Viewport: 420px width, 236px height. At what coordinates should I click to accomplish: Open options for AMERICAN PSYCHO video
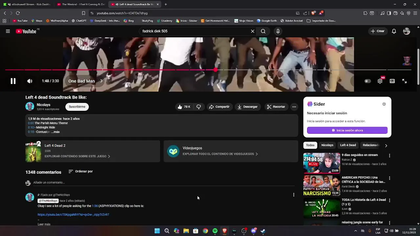[x=389, y=178]
